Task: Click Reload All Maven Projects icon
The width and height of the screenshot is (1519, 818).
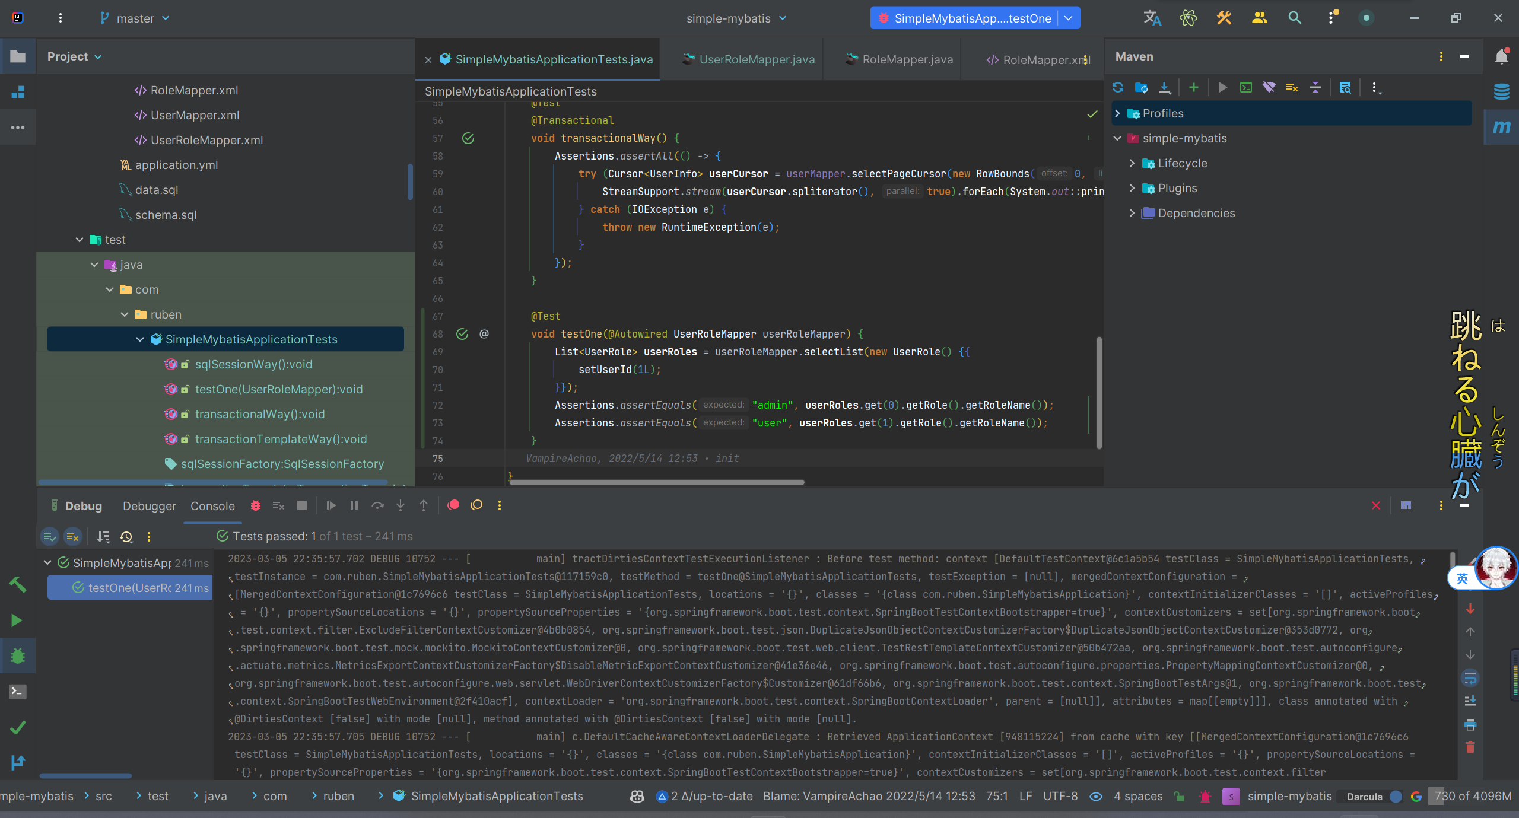Action: 1118,88
